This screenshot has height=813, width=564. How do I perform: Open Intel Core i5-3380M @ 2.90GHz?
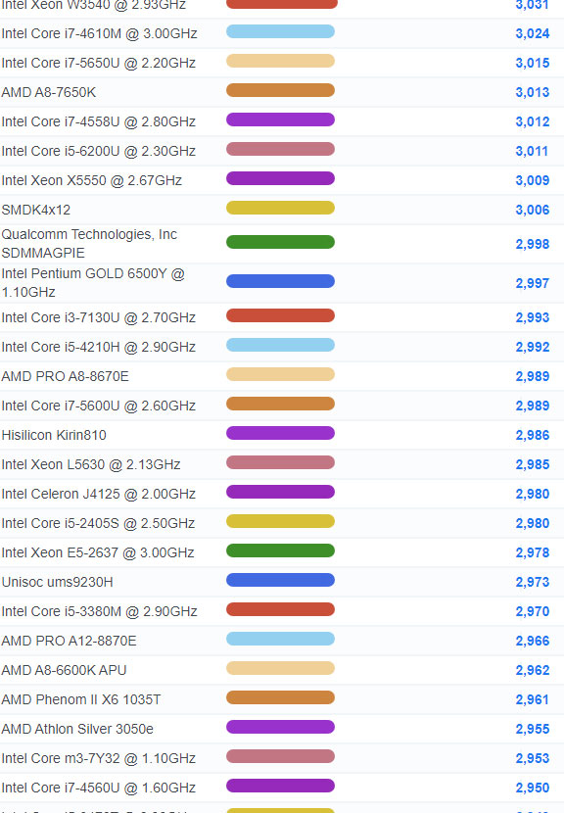[99, 611]
